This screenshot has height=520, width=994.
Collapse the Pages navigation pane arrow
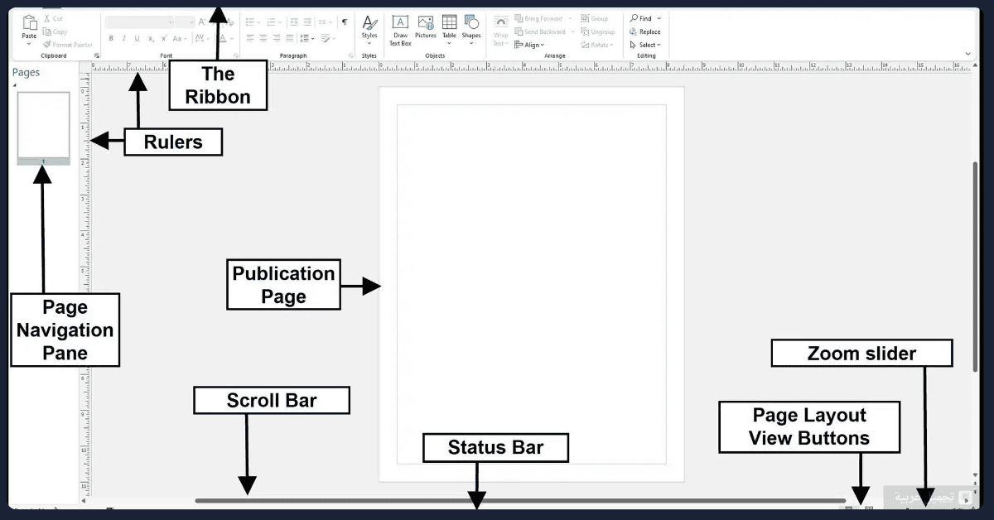(15, 84)
